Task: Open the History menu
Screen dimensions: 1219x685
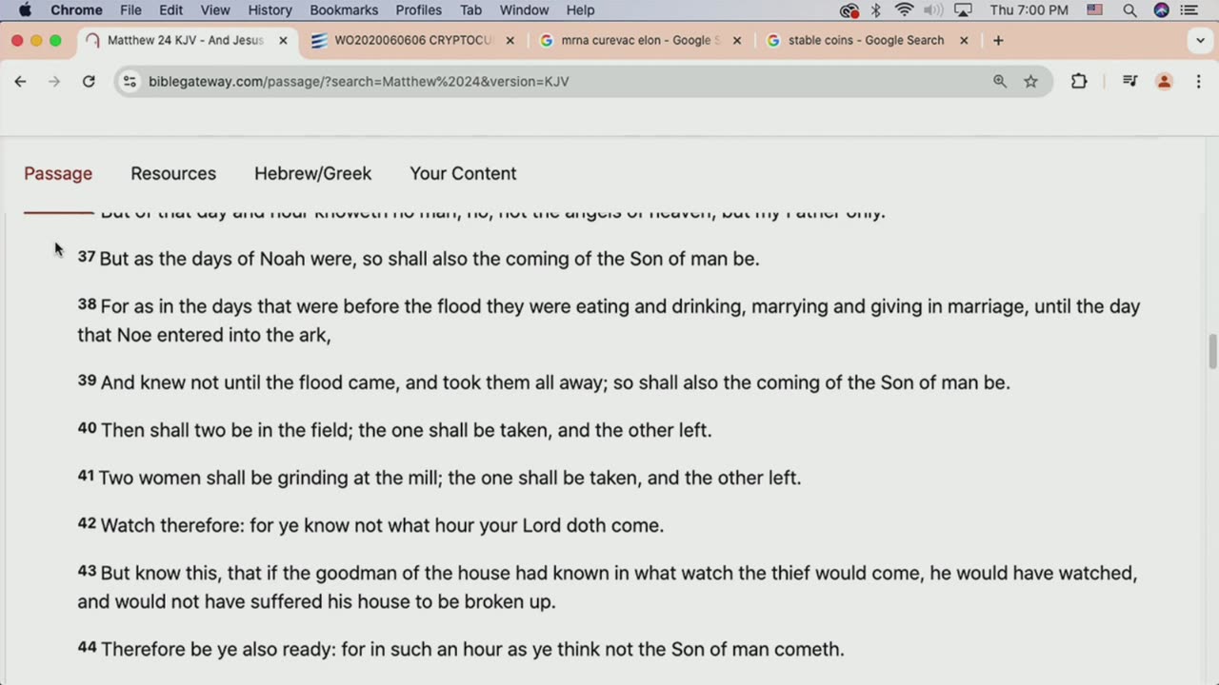Action: tap(270, 10)
